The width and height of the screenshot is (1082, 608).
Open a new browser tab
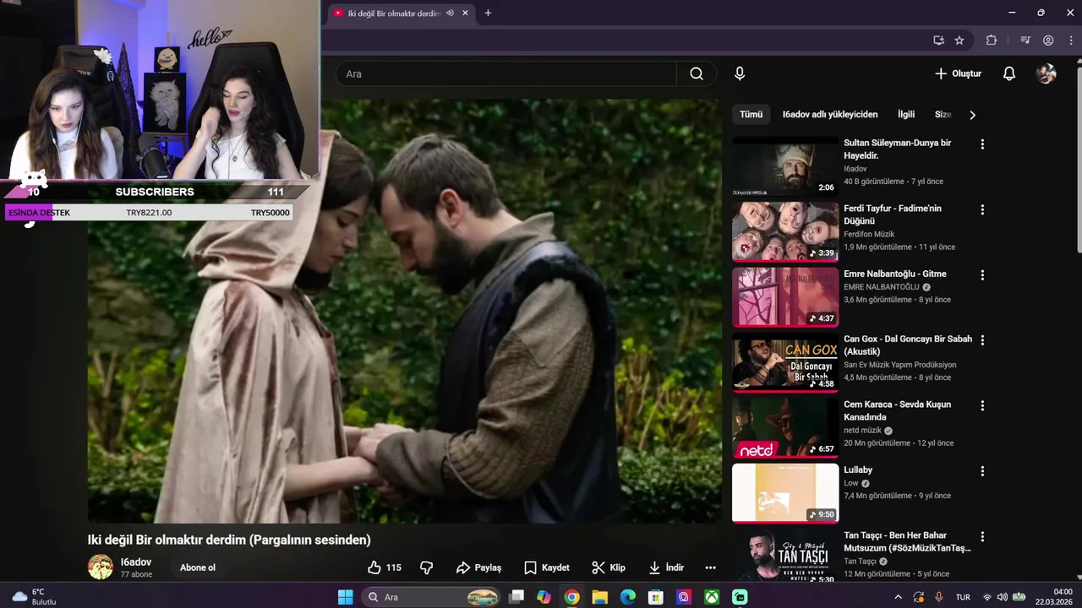point(488,13)
